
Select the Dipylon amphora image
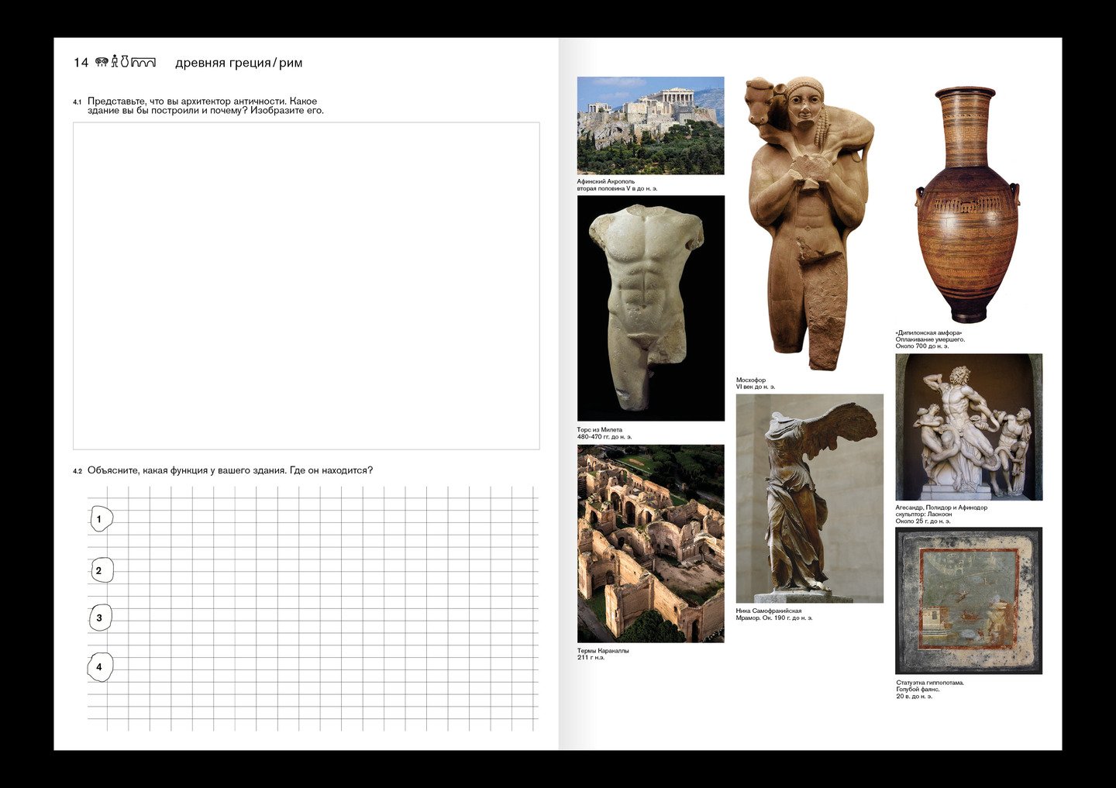tap(966, 205)
